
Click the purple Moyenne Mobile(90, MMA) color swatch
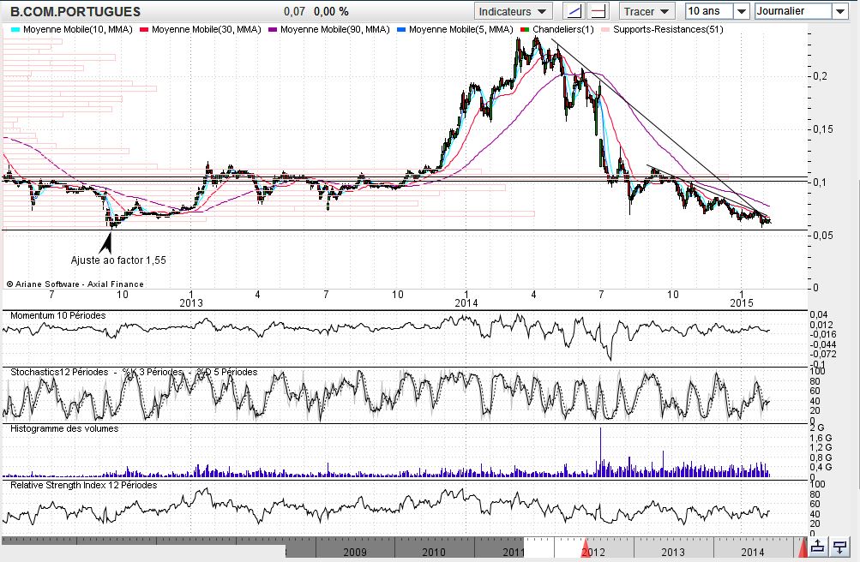274,30
